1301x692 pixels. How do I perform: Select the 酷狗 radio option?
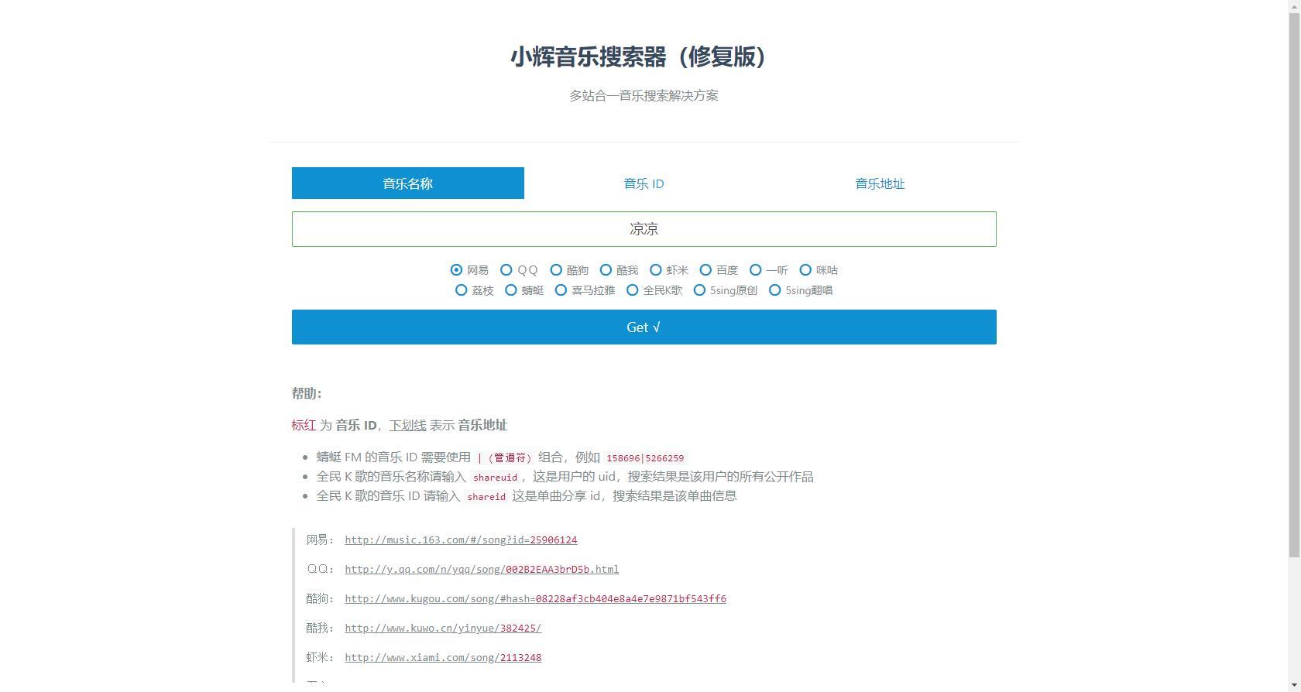point(556,270)
